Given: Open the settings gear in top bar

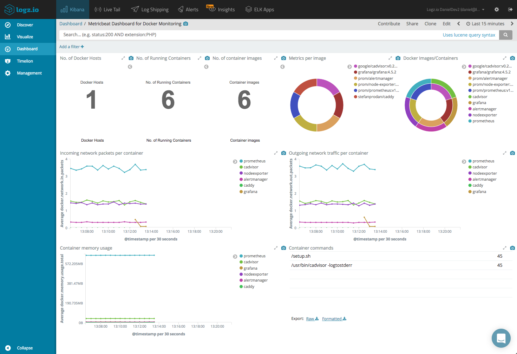Looking at the screenshot, I should click(x=497, y=9).
